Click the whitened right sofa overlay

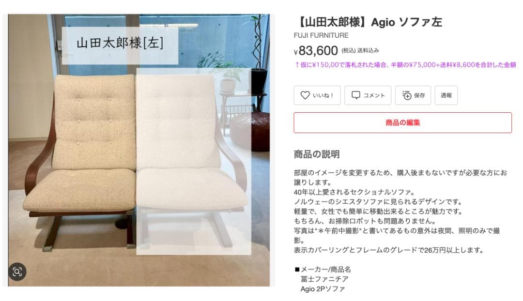[x=193, y=161]
